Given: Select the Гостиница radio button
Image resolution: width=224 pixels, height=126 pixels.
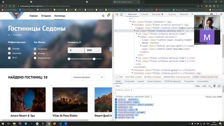Looking at the screenshot, I should tap(35, 49).
